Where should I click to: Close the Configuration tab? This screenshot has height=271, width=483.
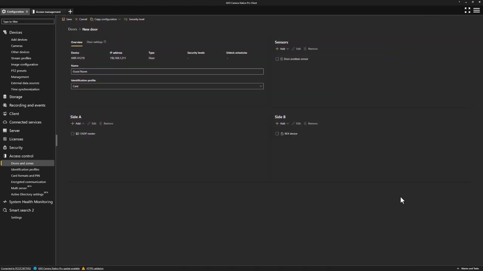pos(27,12)
